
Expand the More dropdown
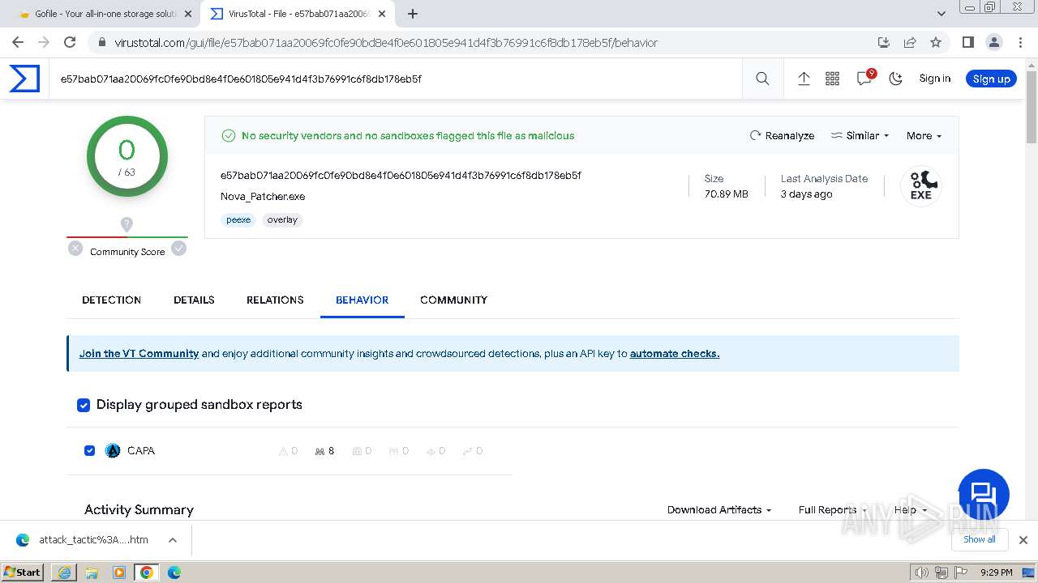click(x=924, y=135)
